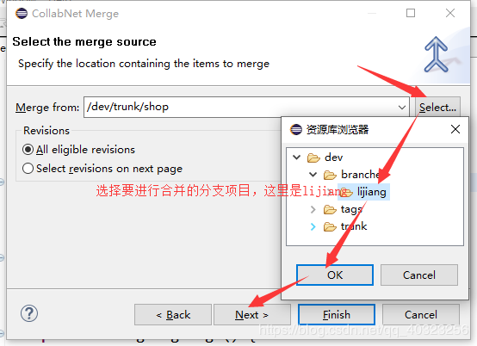Go to the Next wizard page
This screenshot has width=477, height=346.
(252, 315)
